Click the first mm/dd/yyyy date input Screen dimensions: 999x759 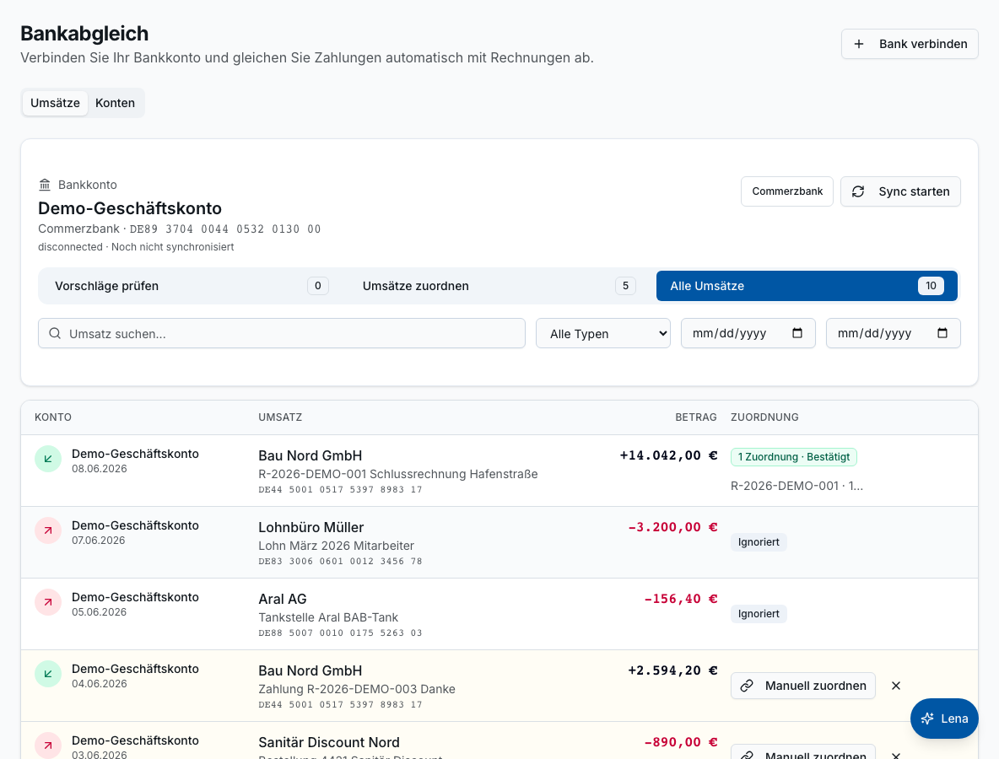click(x=748, y=334)
